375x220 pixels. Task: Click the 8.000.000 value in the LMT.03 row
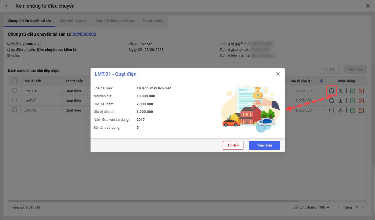tap(304, 110)
